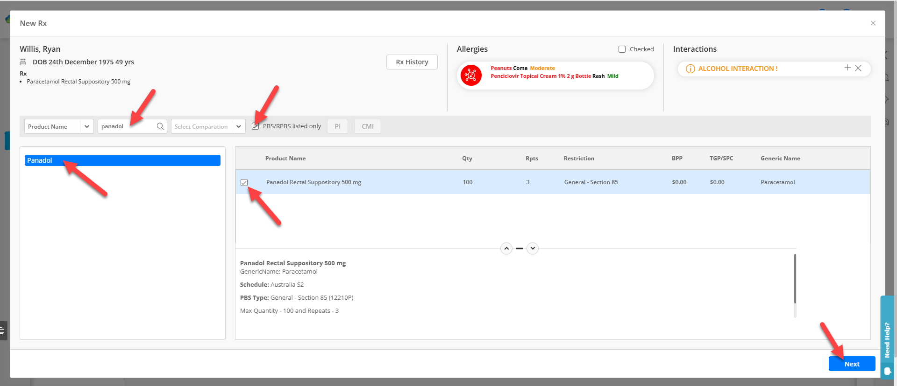This screenshot has width=897, height=386.
Task: Select Panadol in the results list
Action: [122, 160]
